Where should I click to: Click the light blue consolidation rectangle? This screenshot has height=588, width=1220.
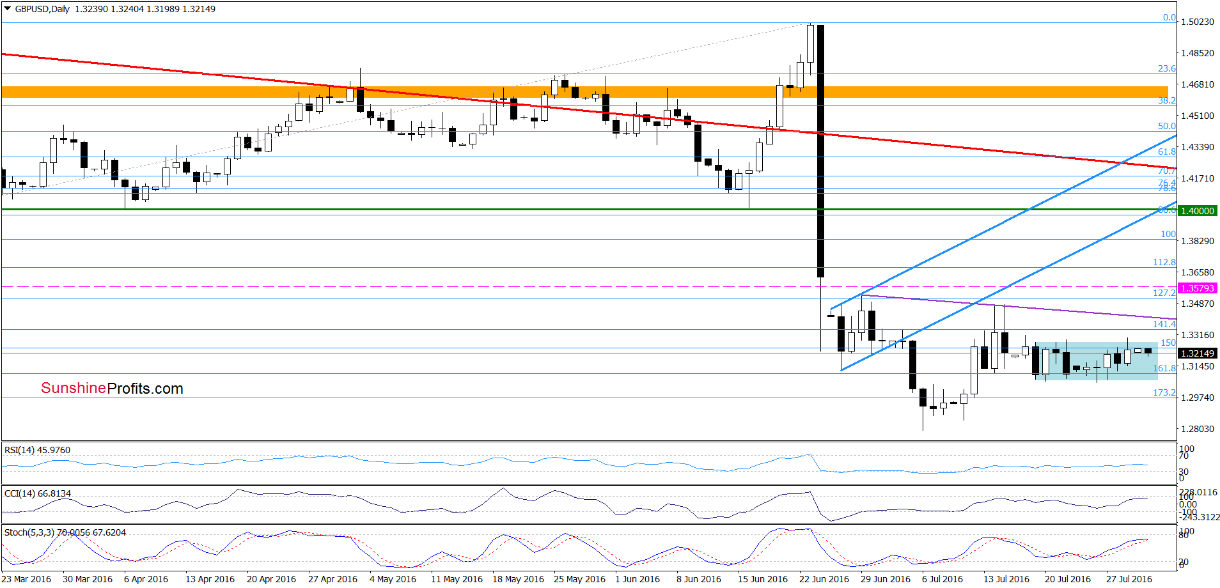tap(1095, 361)
